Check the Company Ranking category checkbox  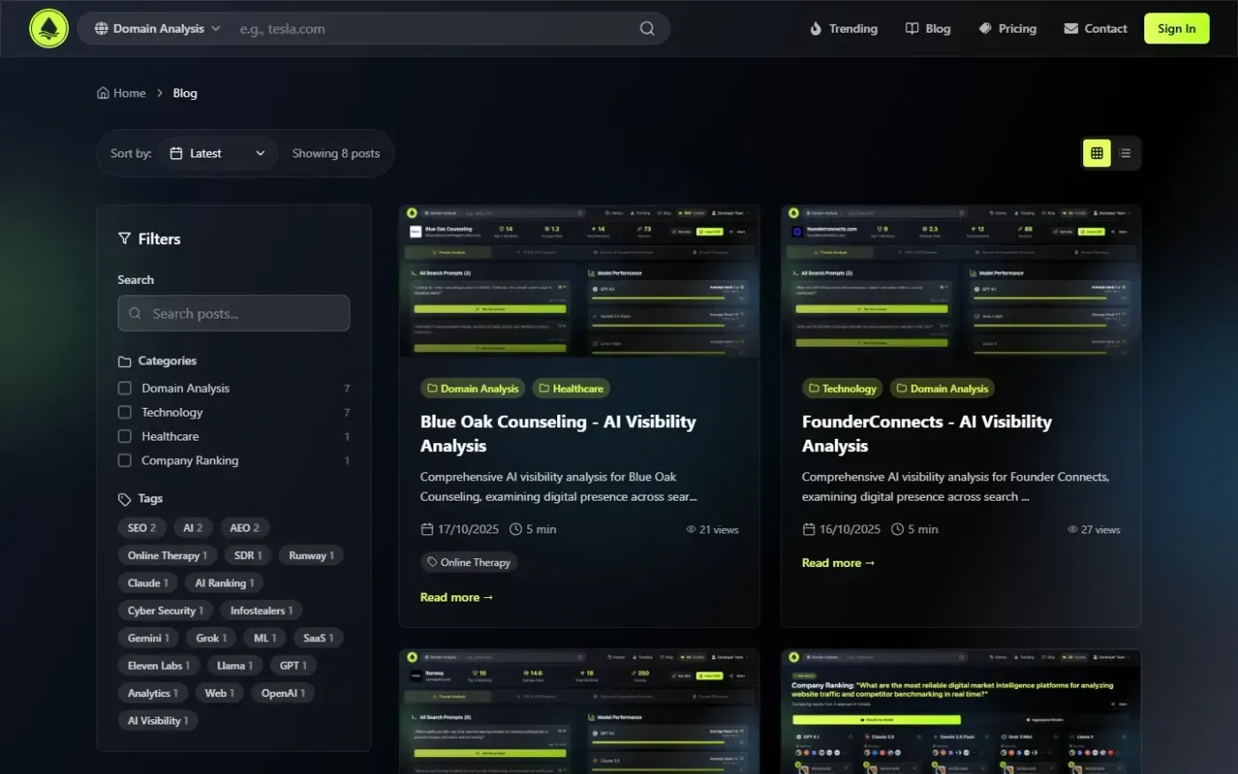pyautogui.click(x=125, y=460)
